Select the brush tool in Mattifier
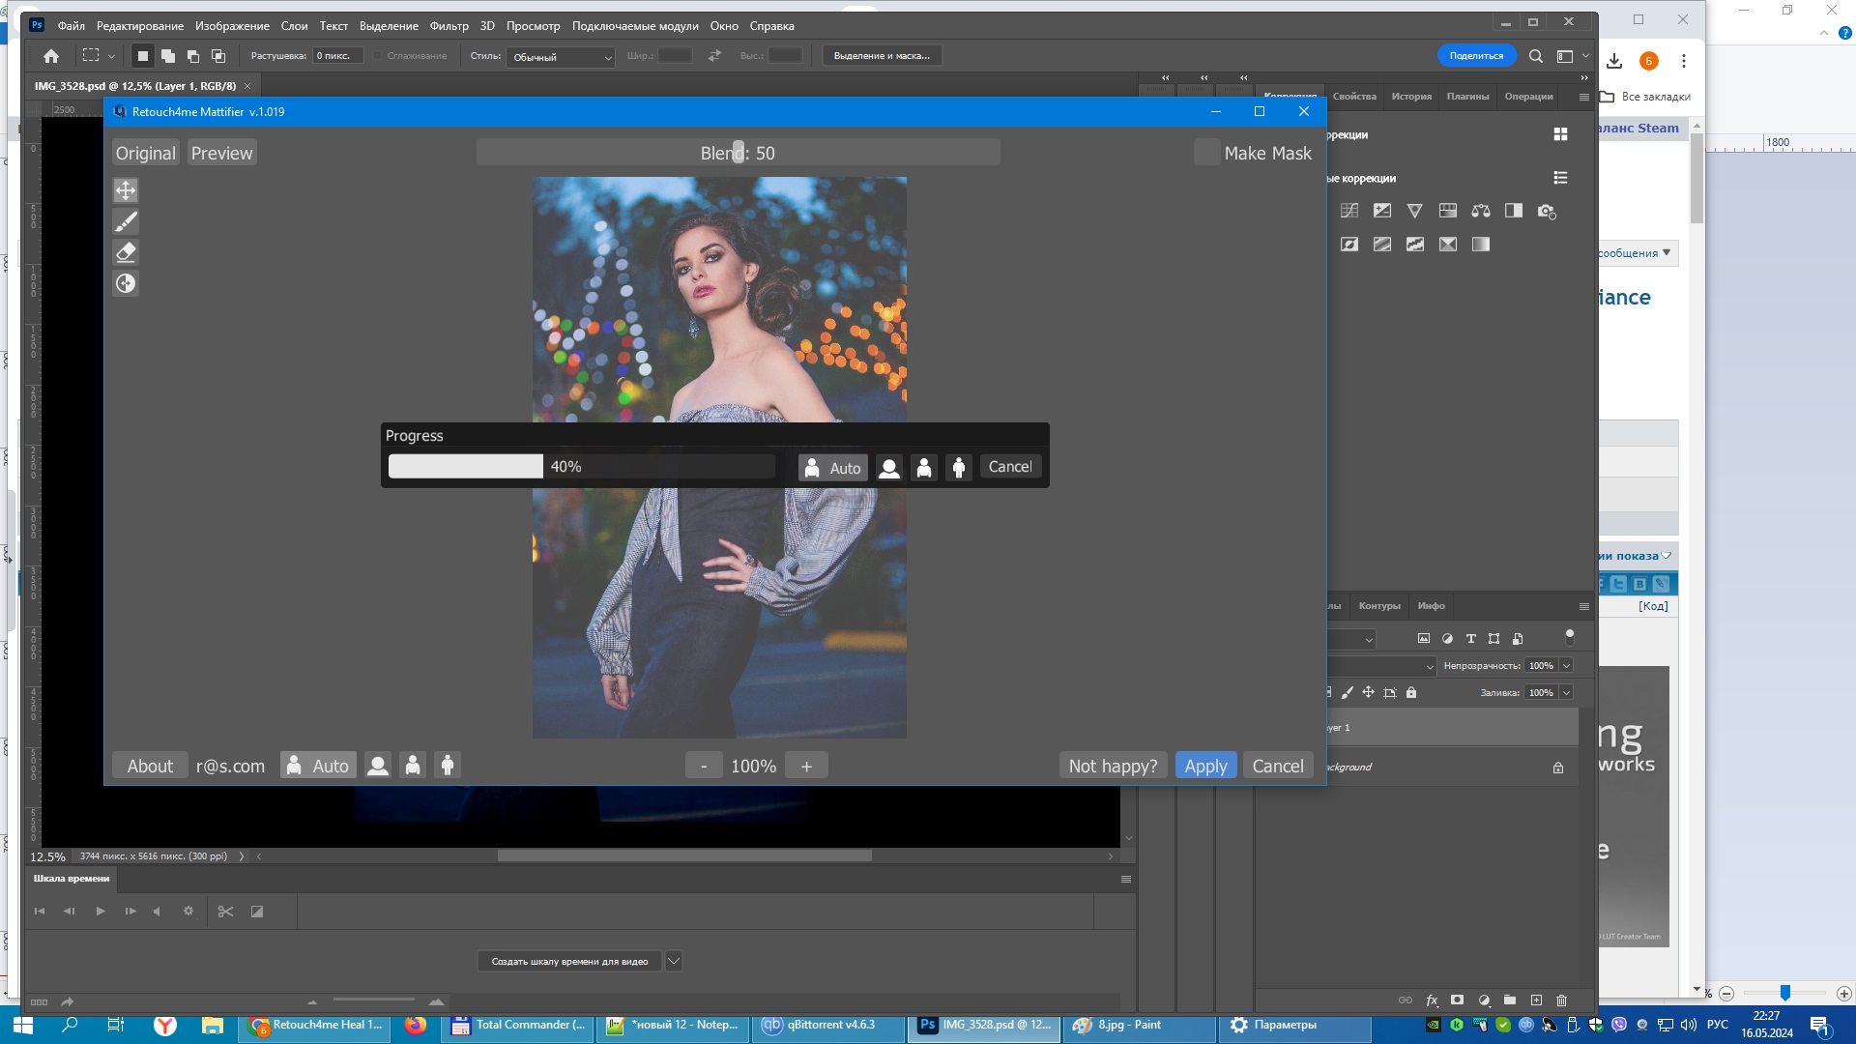Viewport: 1856px width, 1044px height. click(x=126, y=221)
